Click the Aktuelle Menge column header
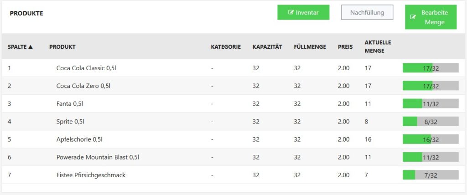This screenshot has height=195, width=467. click(x=378, y=46)
